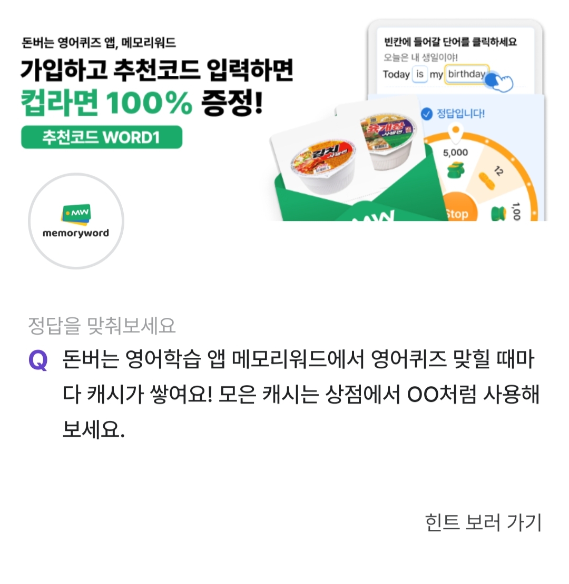The height and width of the screenshot is (584, 569).
Task: Tap the purple Q question icon
Action: (38, 360)
